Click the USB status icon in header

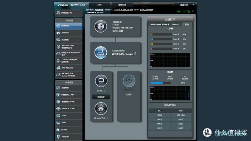193,11
